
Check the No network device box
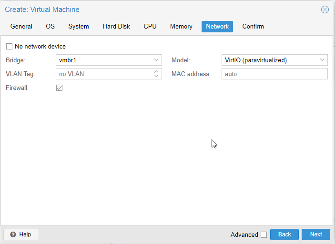point(9,46)
